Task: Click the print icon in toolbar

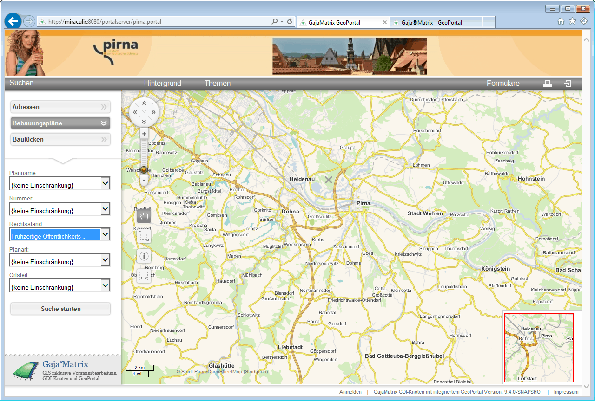Action: pos(547,84)
